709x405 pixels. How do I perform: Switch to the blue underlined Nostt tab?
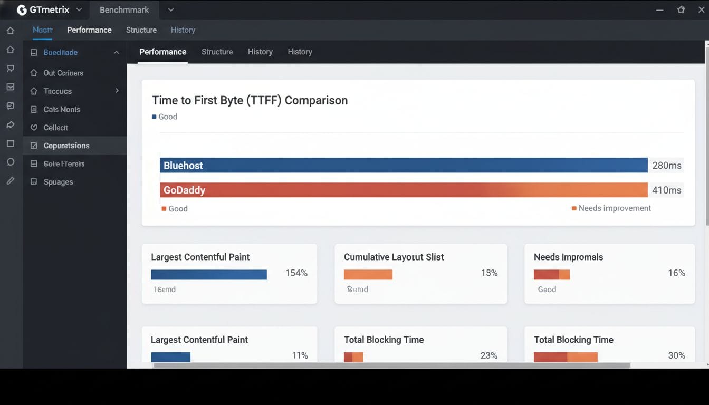pos(42,30)
